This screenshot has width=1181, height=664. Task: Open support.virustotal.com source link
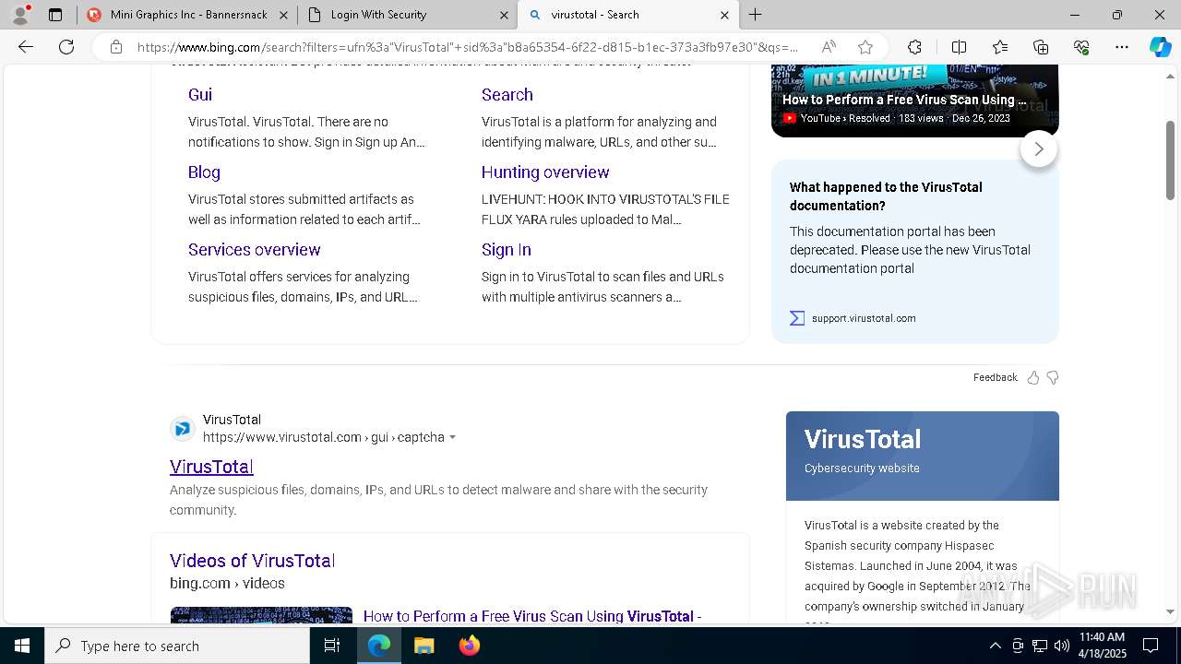[864, 318]
